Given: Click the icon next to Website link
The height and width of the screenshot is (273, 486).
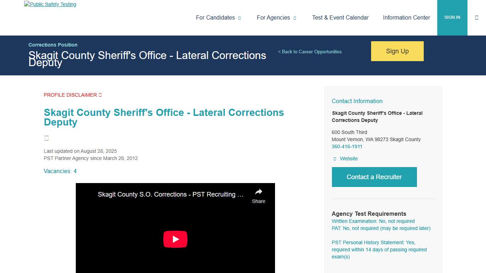Looking at the screenshot, I should pyautogui.click(x=335, y=159).
